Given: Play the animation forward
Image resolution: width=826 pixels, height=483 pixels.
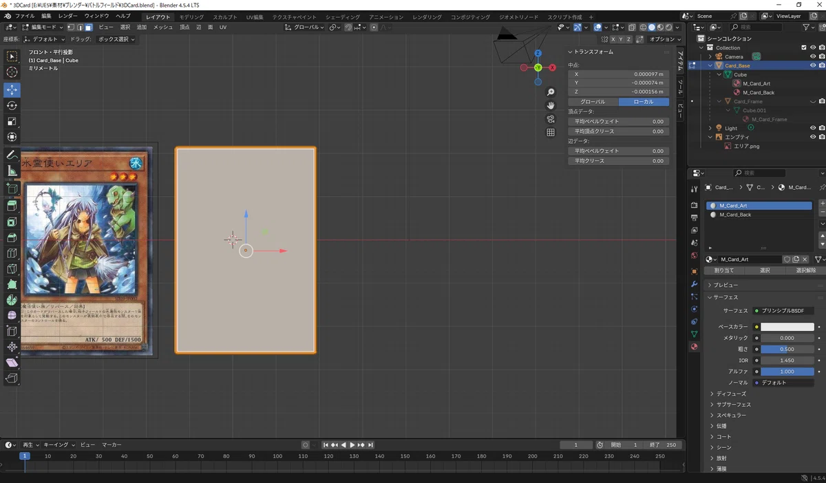Looking at the screenshot, I should click(x=352, y=445).
